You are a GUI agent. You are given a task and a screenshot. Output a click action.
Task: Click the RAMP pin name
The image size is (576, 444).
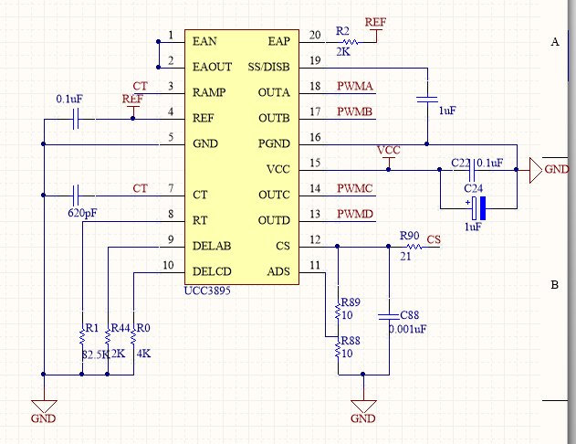coord(209,92)
